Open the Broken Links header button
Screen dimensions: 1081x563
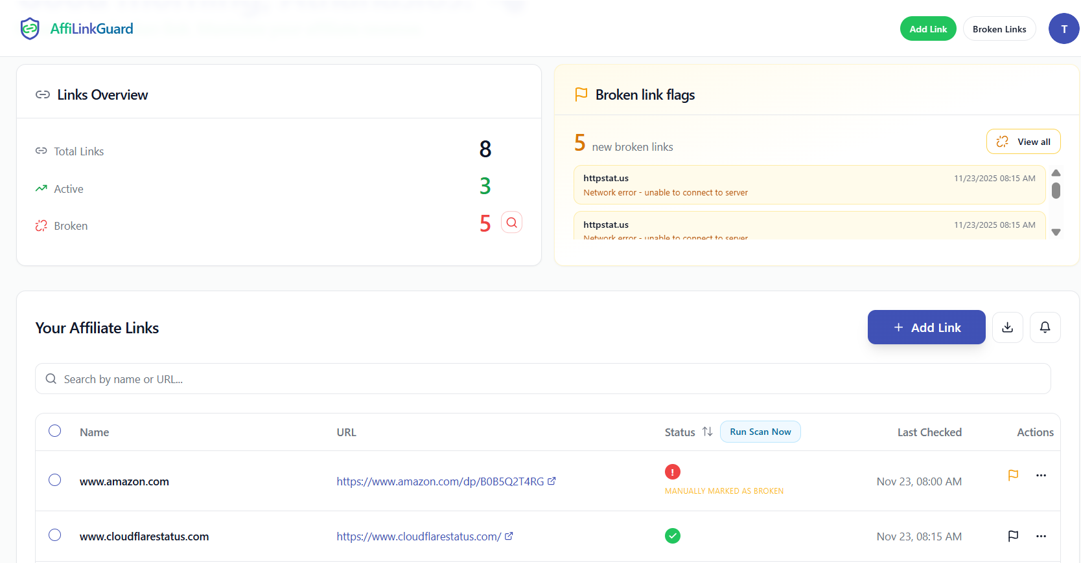pyautogui.click(x=999, y=29)
